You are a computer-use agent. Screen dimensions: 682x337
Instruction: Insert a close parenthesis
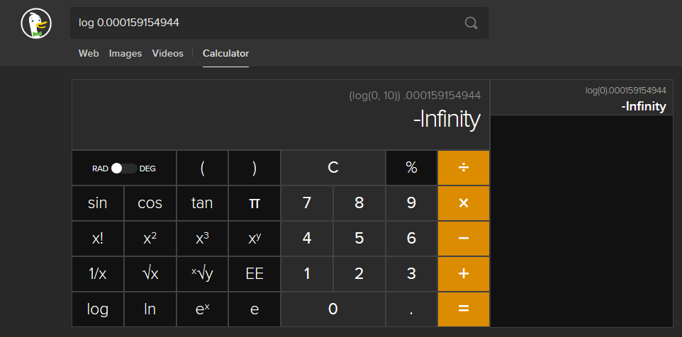click(x=255, y=168)
